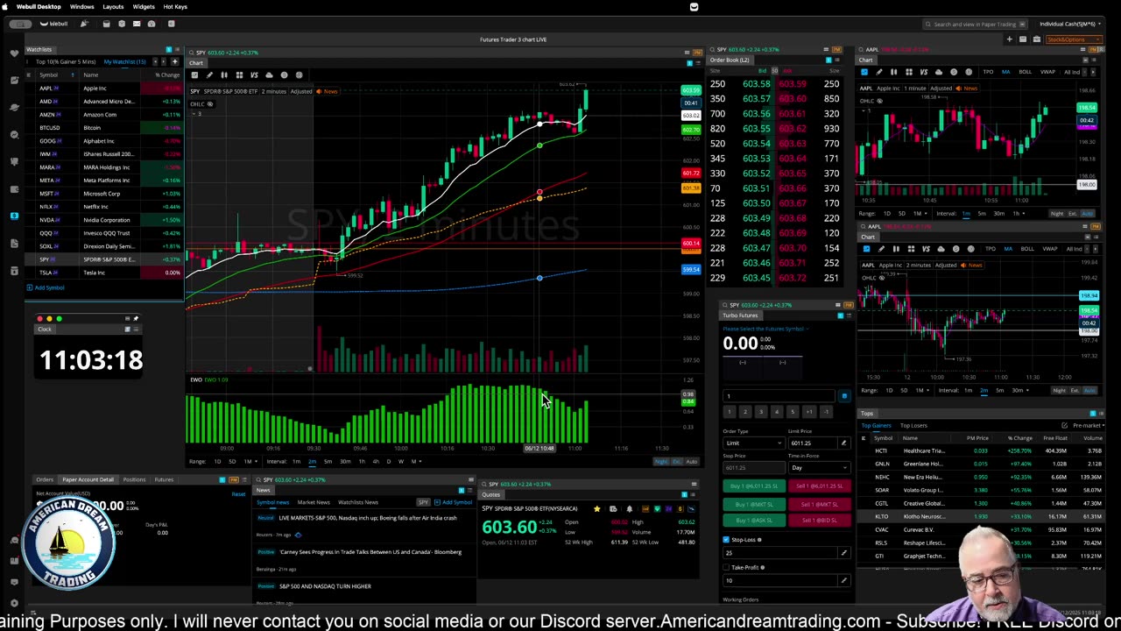Toggle Ext. hours on the upper AAPL chart
The image size is (1121, 631).
1073,213
